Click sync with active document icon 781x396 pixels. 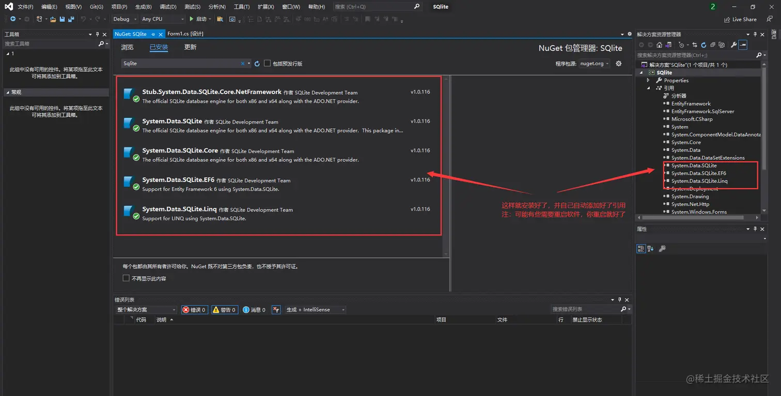click(695, 45)
